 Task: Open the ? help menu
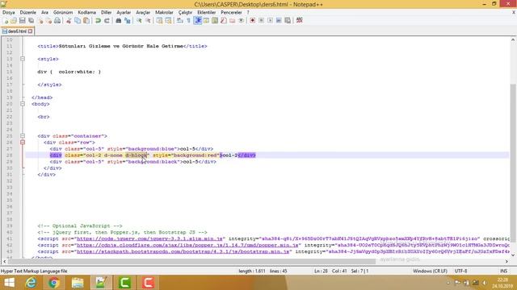(248, 12)
